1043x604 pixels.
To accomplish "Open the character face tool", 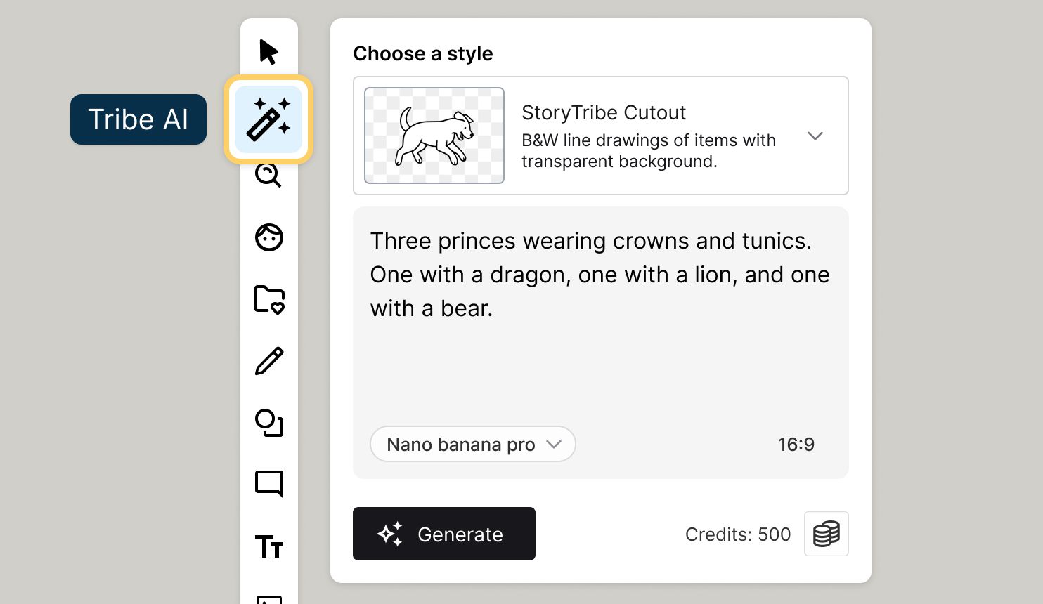I will pos(268,237).
